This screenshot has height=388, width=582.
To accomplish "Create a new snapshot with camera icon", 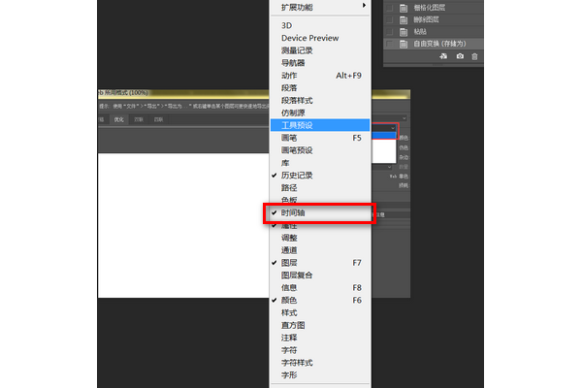I will click(x=460, y=56).
